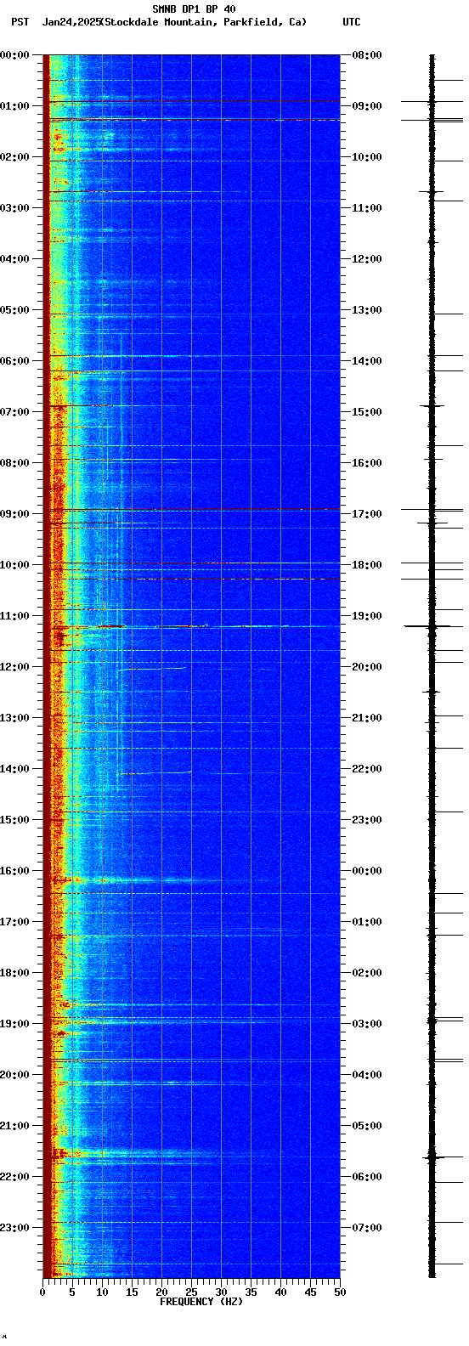Click the "45" frequency axis tick label
Image resolution: width=469 pixels, height=1346 pixels.
[x=310, y=1292]
